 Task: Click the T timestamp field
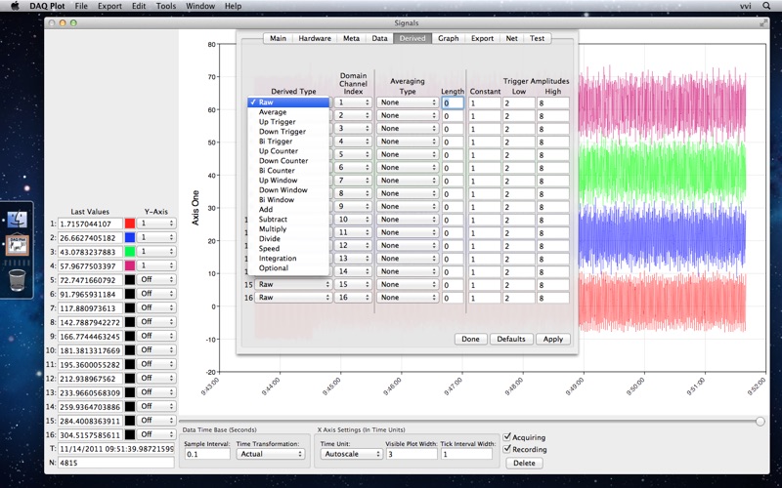pos(116,449)
